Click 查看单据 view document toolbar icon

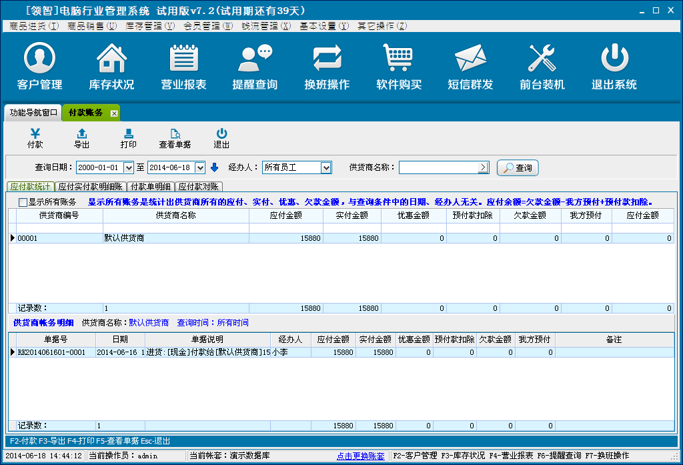175,139
